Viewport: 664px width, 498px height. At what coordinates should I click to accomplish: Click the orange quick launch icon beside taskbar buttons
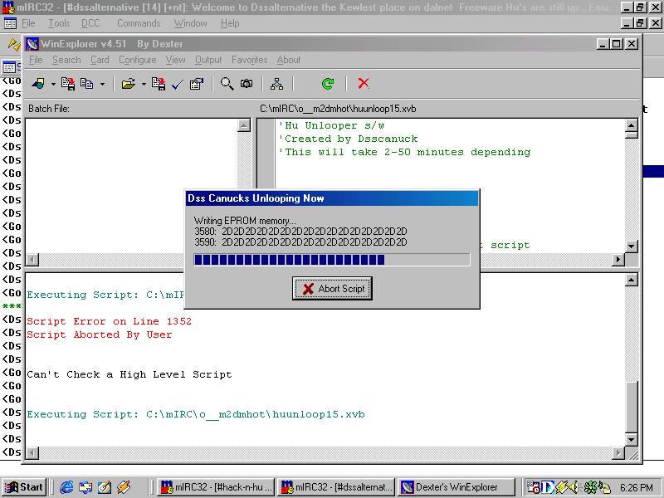[x=124, y=487]
